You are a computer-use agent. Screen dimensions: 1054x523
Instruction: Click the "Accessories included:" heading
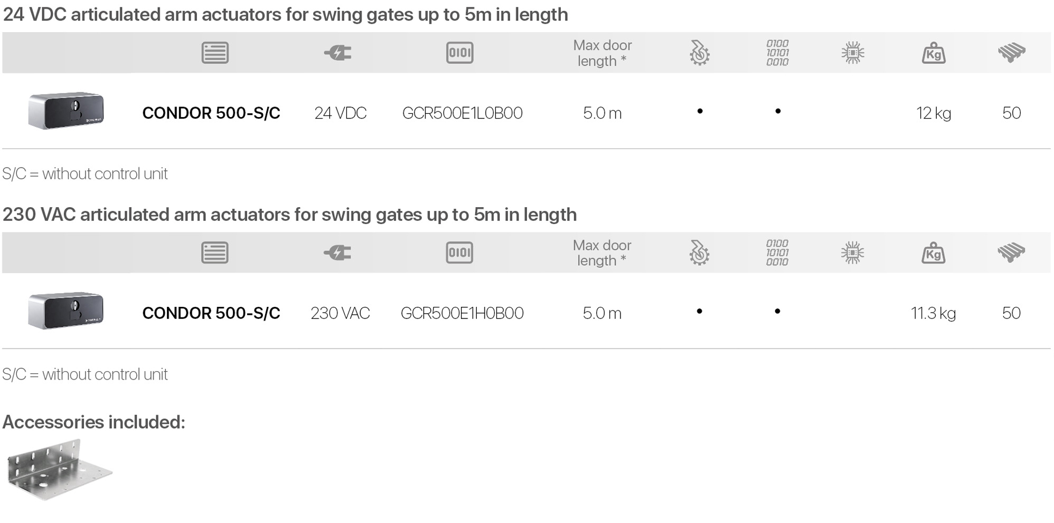(94, 422)
